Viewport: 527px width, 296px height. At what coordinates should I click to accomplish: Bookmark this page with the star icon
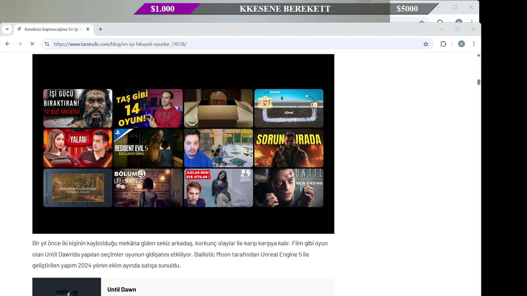(426, 44)
